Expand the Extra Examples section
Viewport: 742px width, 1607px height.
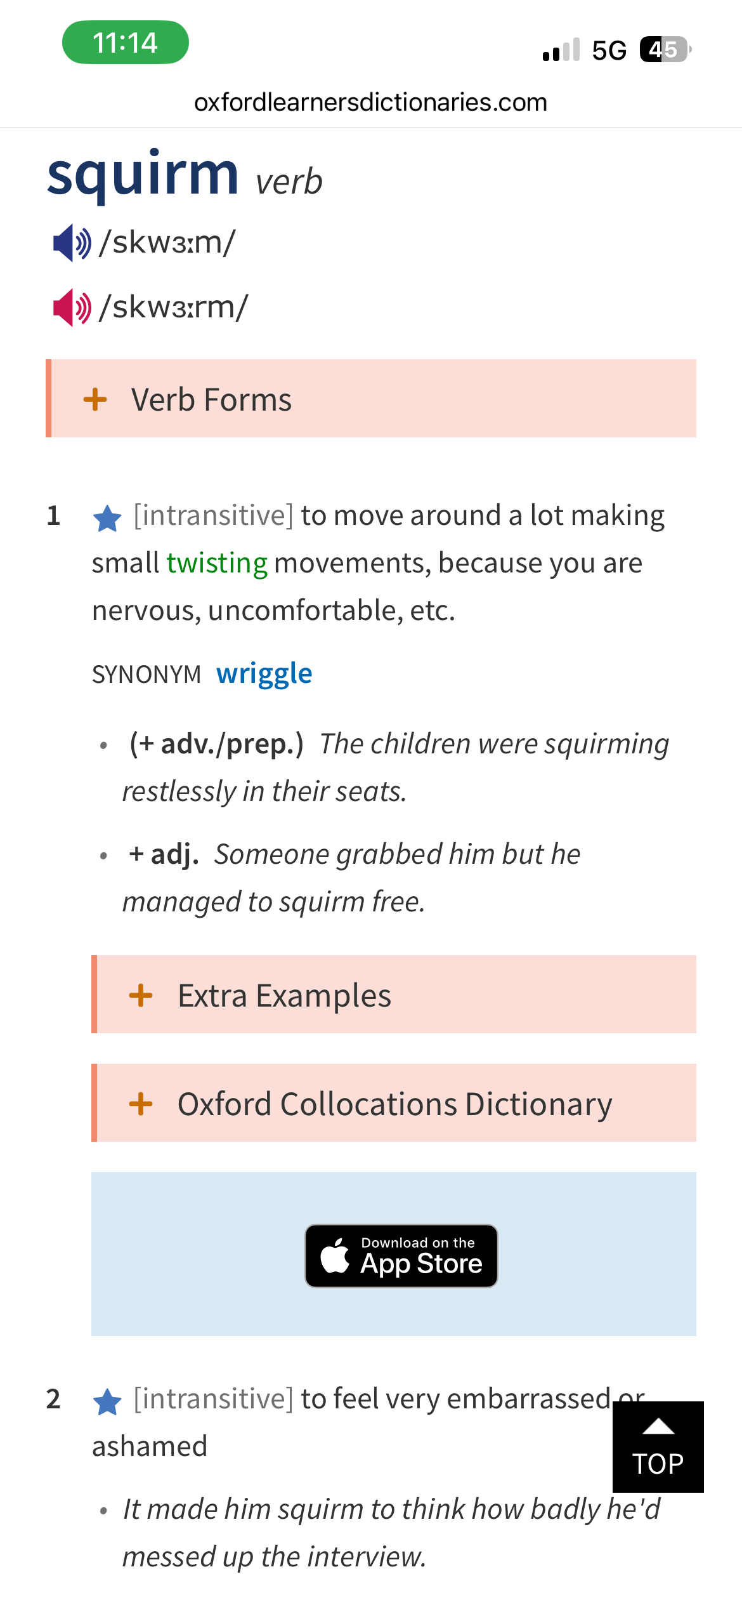tap(394, 995)
